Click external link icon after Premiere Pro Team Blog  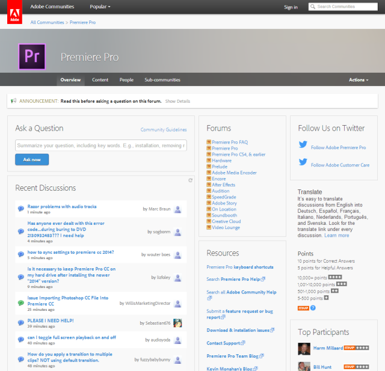[x=262, y=356]
